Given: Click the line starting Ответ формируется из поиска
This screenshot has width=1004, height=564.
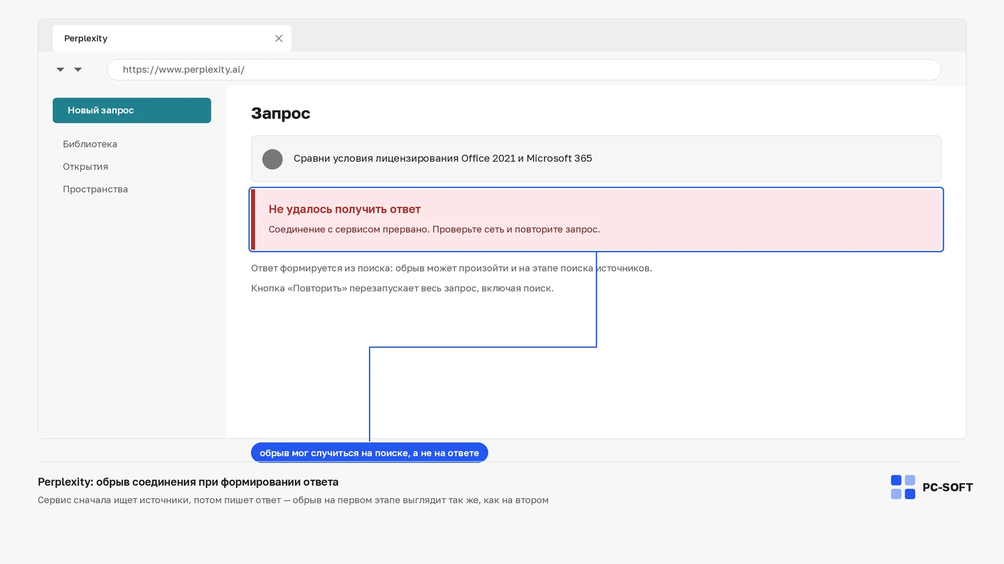Looking at the screenshot, I should [x=451, y=268].
